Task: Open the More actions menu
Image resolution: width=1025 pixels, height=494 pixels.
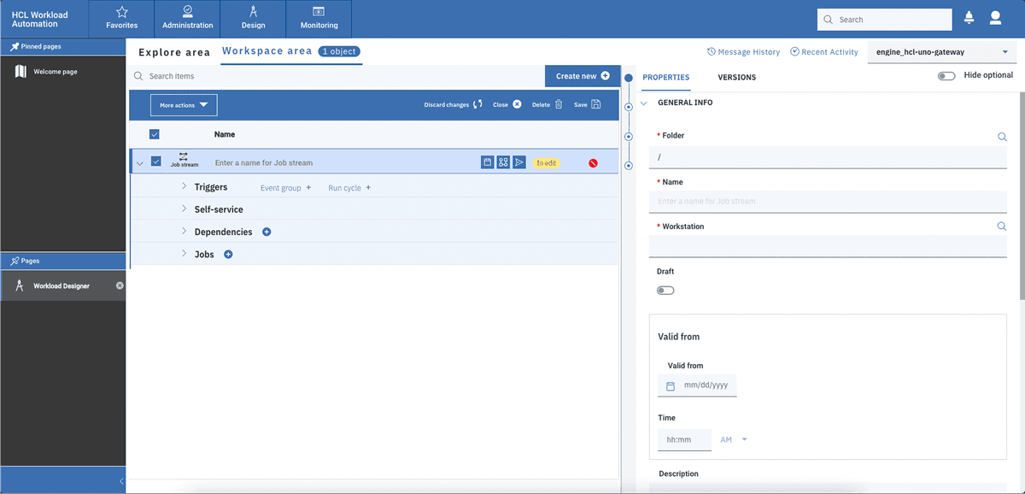Action: coord(183,104)
